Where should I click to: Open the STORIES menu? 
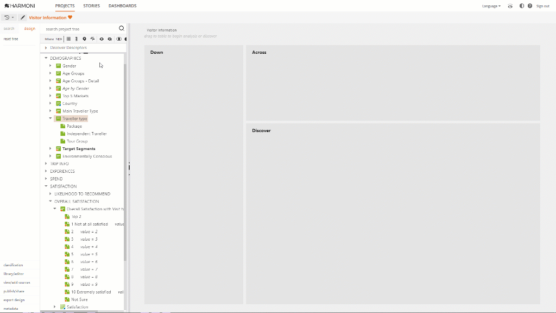pyautogui.click(x=91, y=5)
